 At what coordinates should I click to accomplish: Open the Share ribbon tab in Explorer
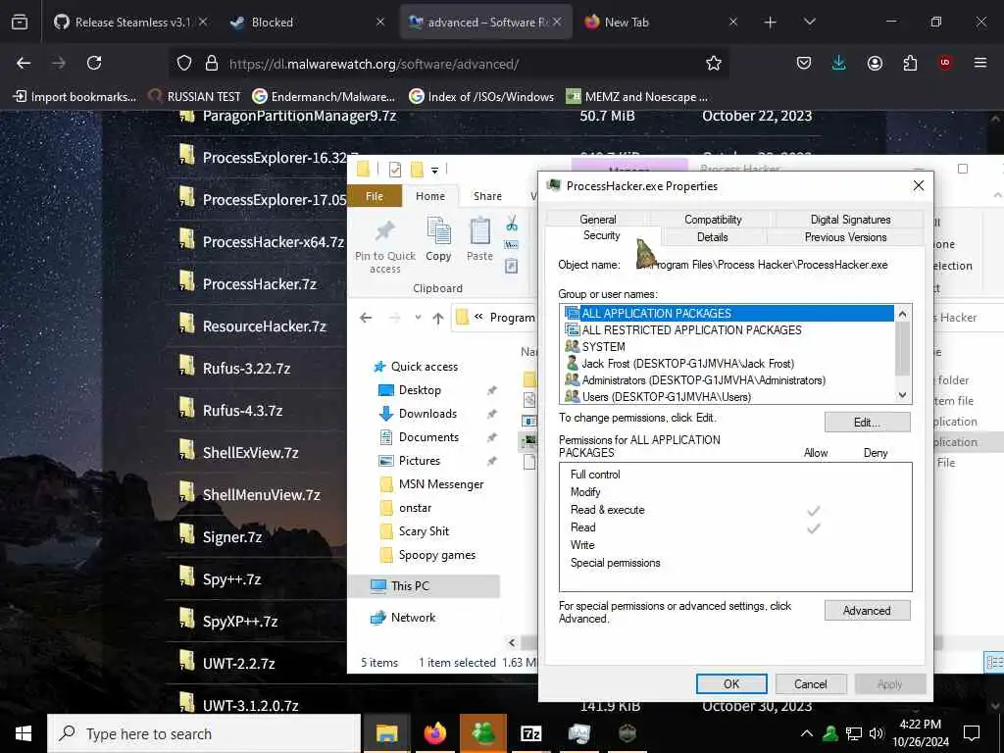[487, 196]
